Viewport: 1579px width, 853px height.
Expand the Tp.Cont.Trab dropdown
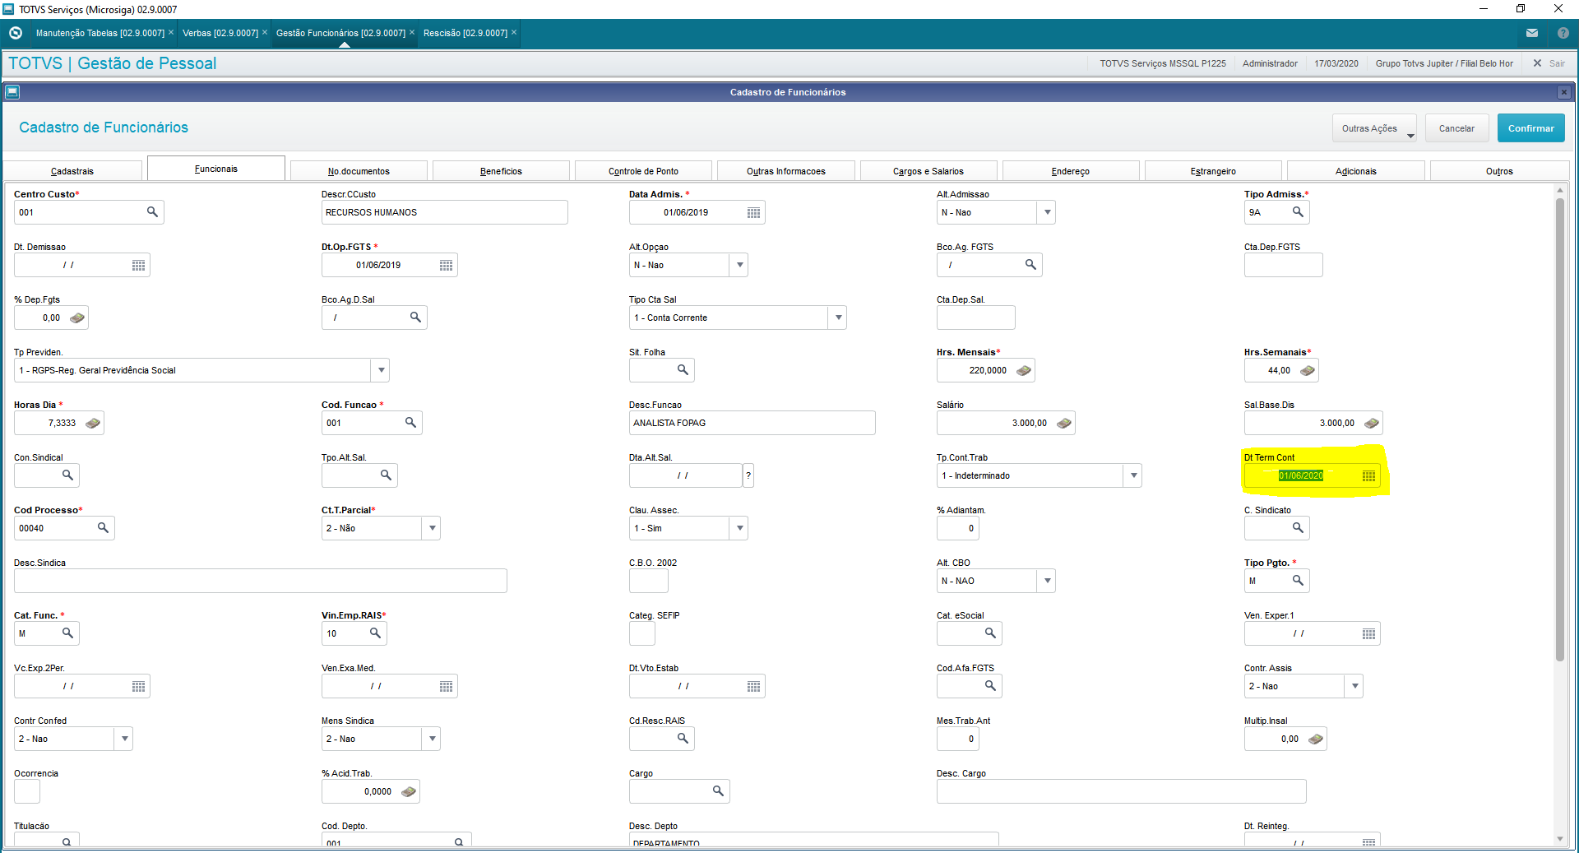point(1133,475)
